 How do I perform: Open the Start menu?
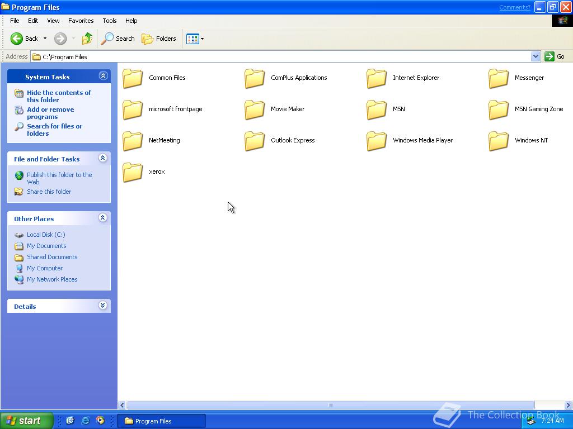[26, 421]
